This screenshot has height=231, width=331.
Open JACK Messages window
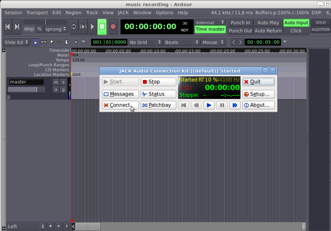pyautogui.click(x=120, y=94)
